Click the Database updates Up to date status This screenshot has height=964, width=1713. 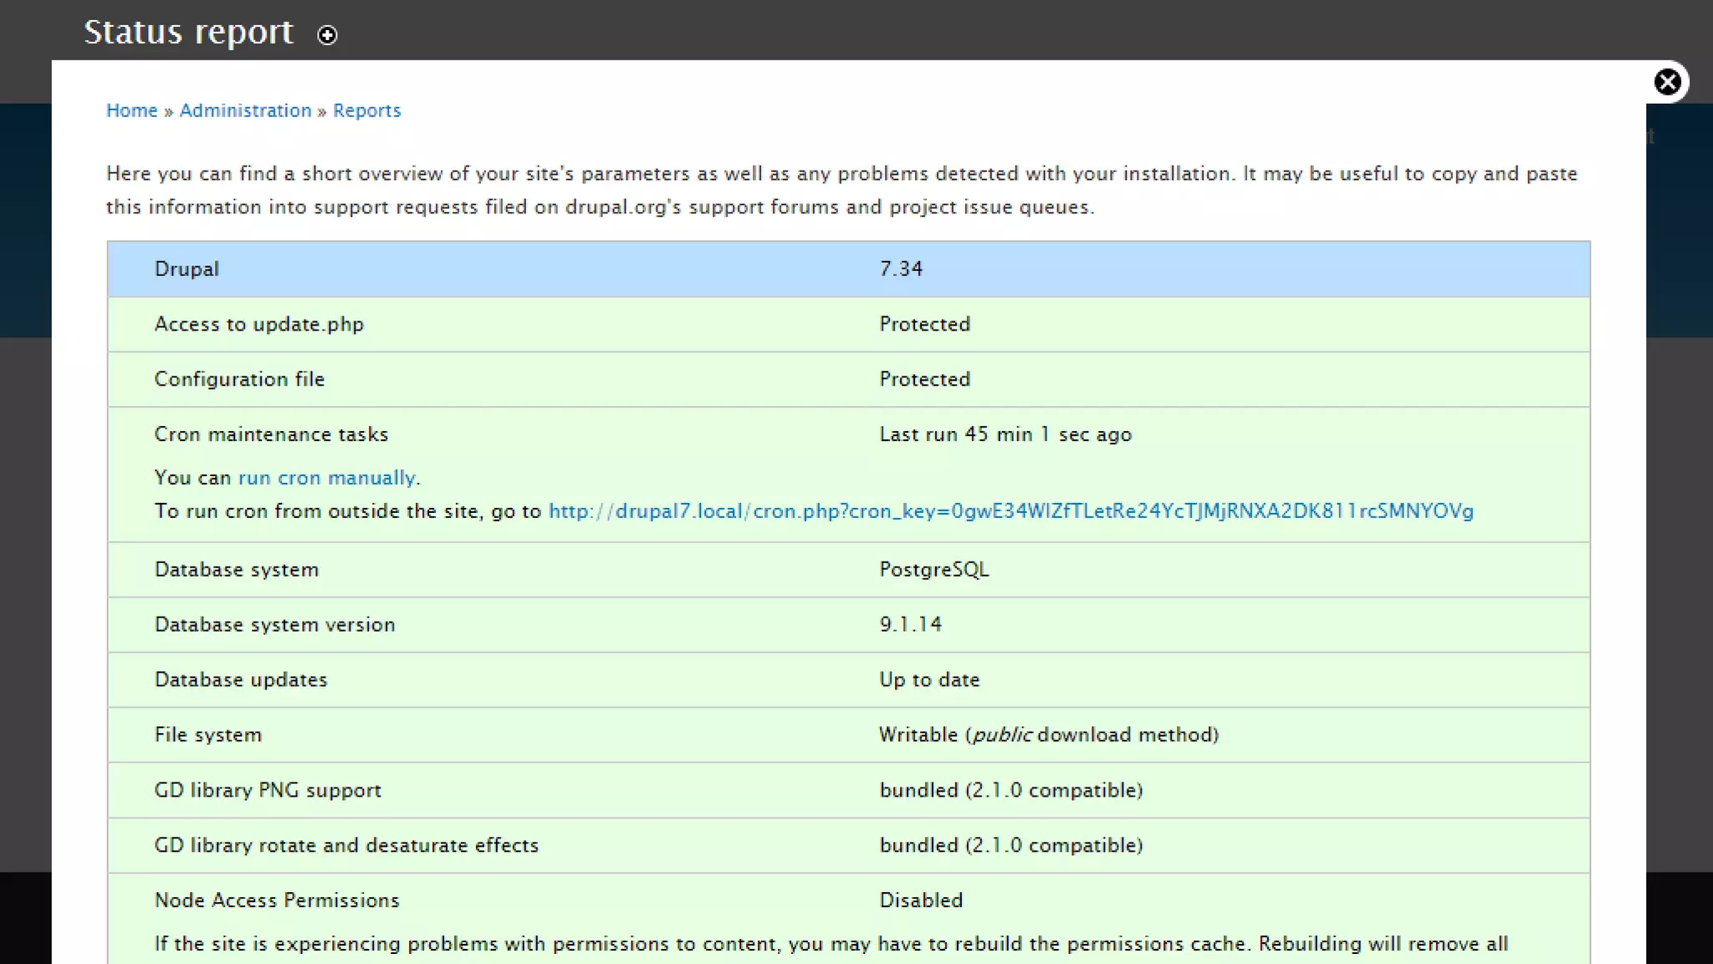click(928, 680)
